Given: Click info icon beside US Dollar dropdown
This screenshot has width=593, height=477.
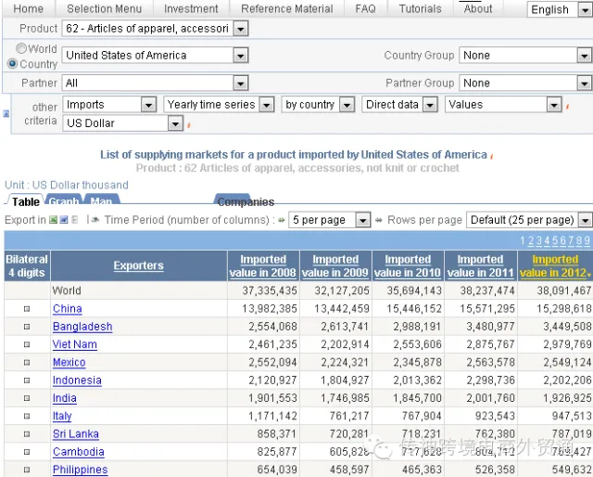Looking at the screenshot, I should (x=189, y=125).
